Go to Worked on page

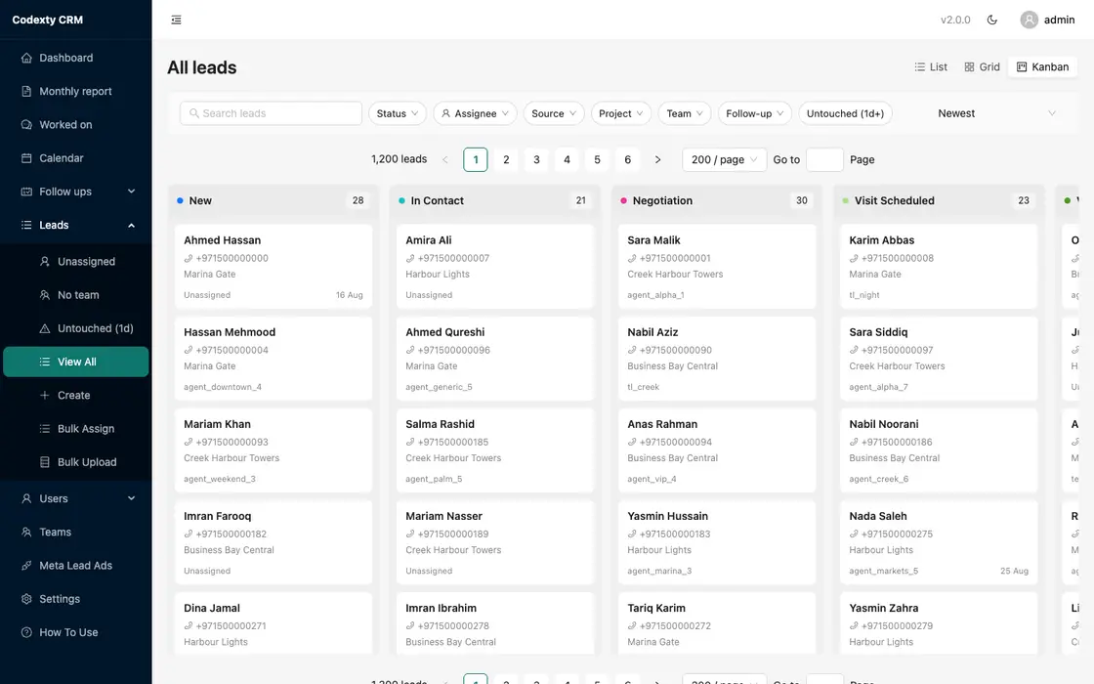pos(75,125)
